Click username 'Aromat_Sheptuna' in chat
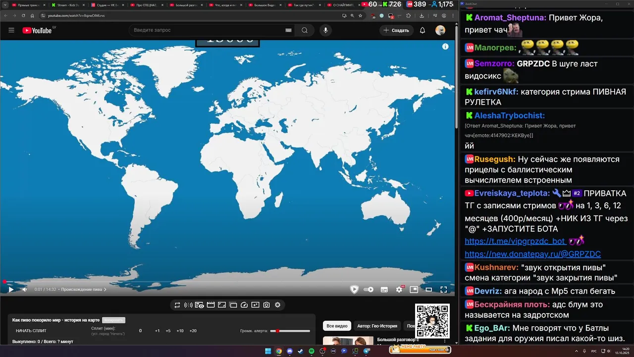 coord(510,18)
